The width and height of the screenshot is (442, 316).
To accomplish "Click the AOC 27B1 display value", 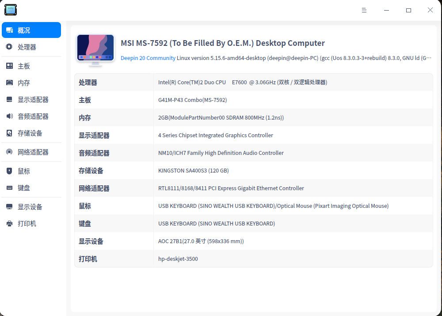I will (x=201, y=241).
